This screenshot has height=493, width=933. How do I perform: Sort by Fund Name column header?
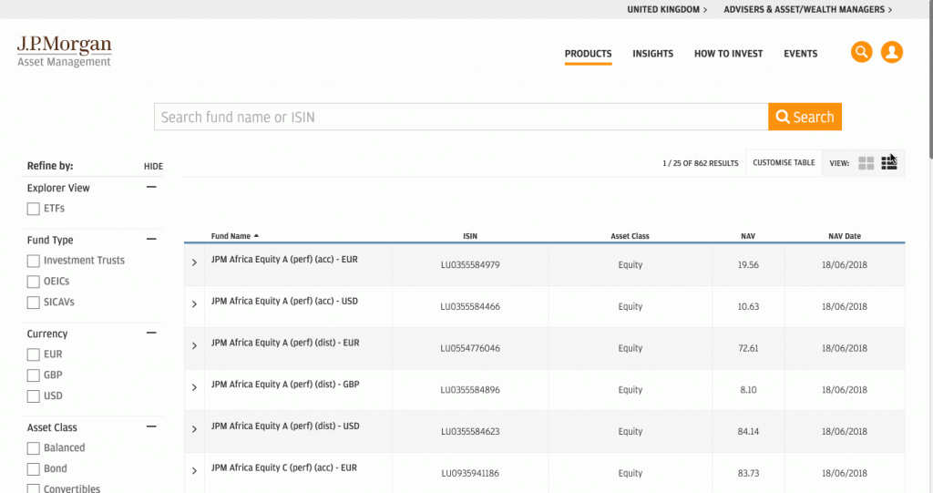coord(234,236)
